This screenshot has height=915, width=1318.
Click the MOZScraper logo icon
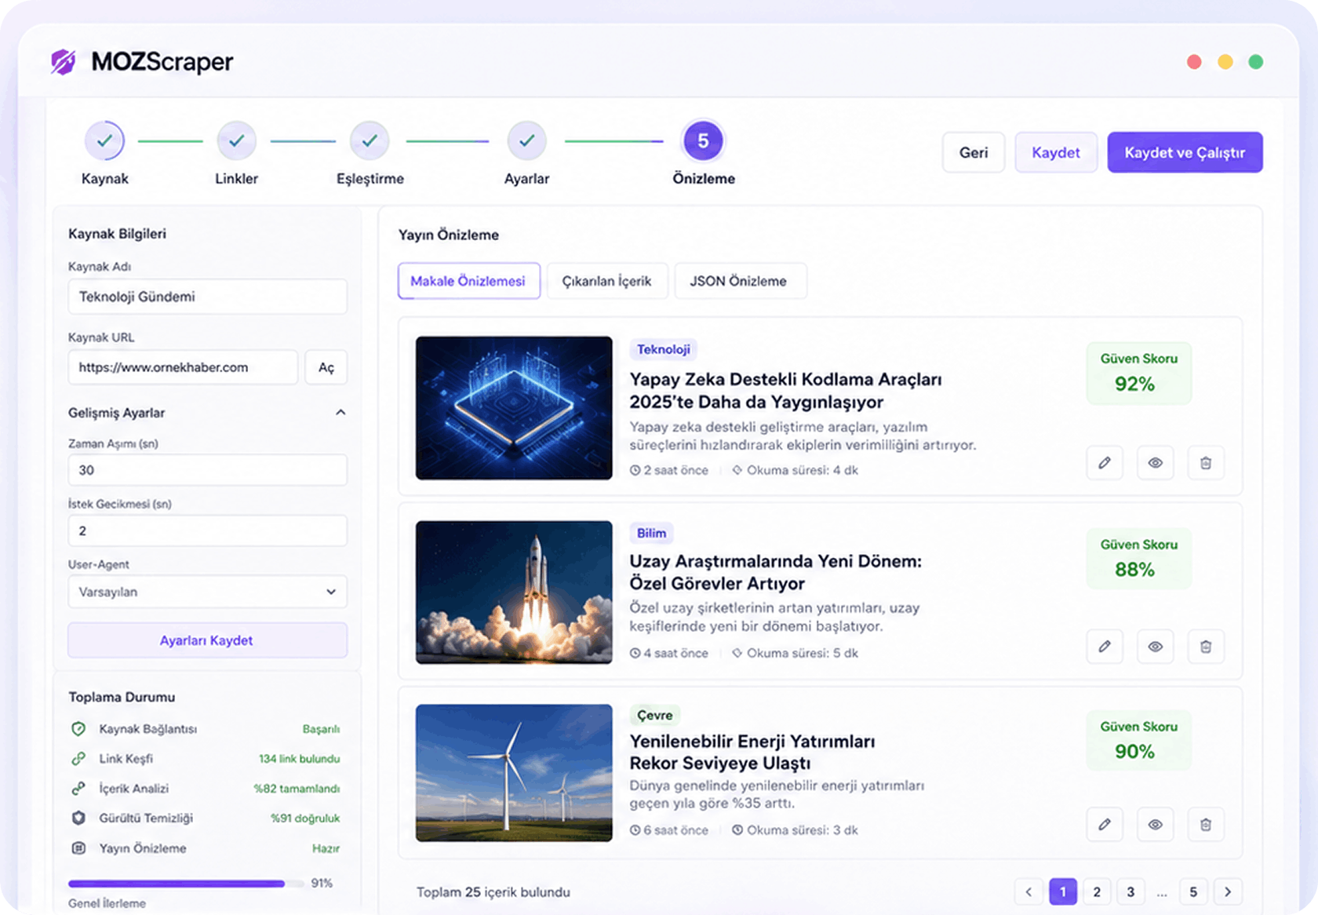pos(64,61)
